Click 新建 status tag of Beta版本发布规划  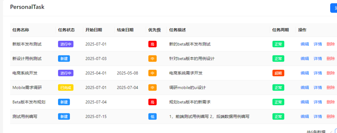[x=64, y=102]
